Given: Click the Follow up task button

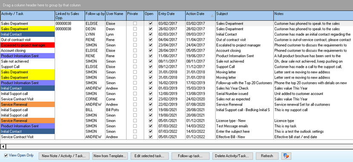Looking at the screenshot, I should tap(190, 156).
